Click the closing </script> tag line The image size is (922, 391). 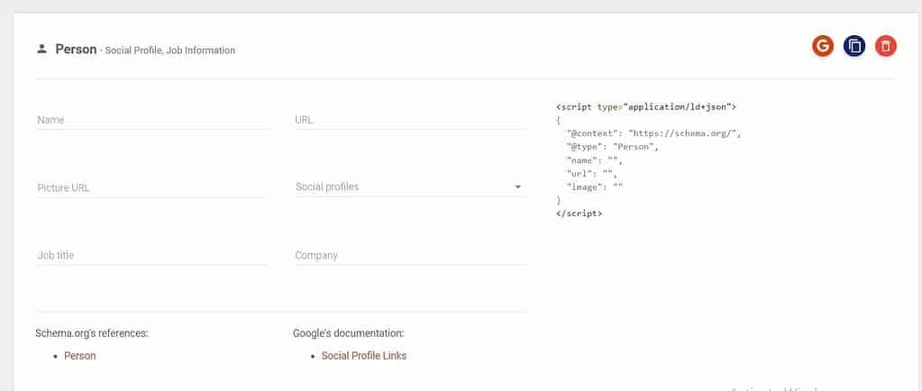pos(580,214)
